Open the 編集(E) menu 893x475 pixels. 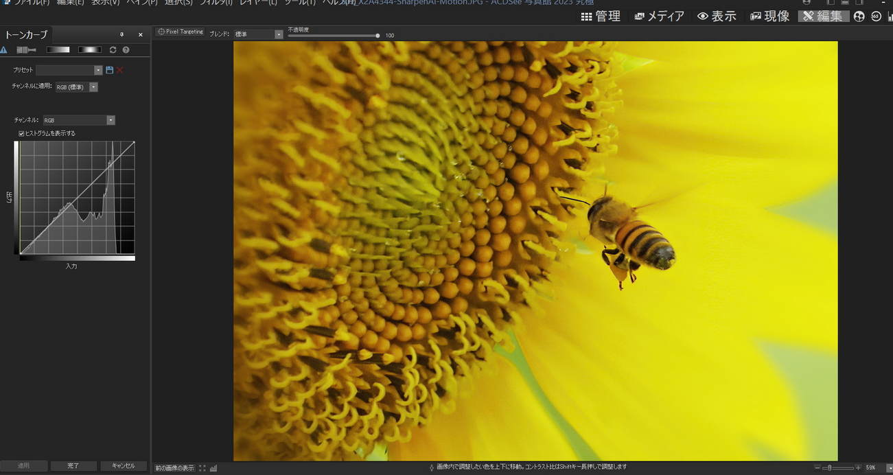coord(70,3)
